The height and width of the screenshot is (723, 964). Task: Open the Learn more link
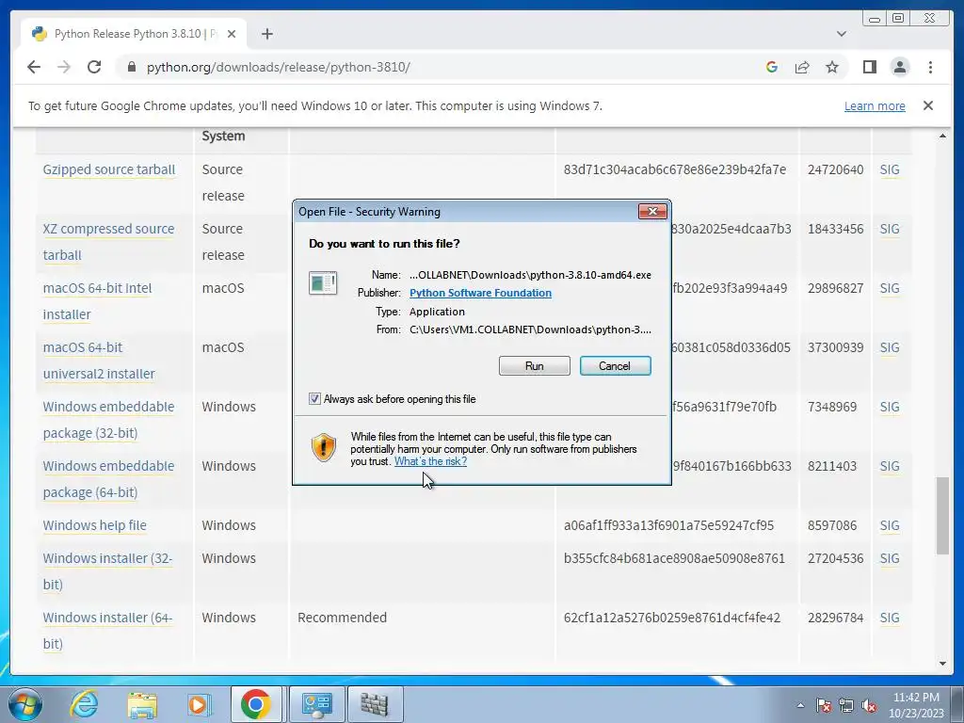[x=875, y=105]
